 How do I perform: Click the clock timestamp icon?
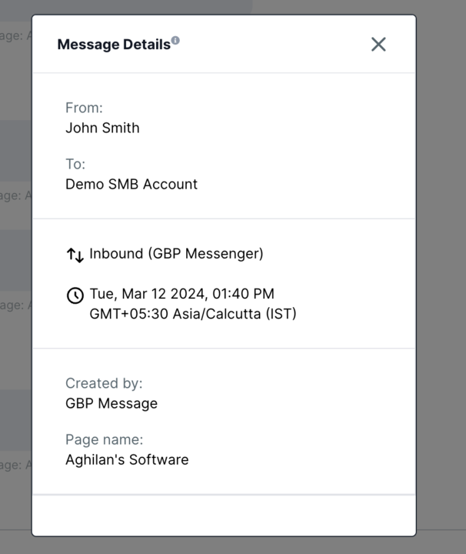[x=75, y=295]
